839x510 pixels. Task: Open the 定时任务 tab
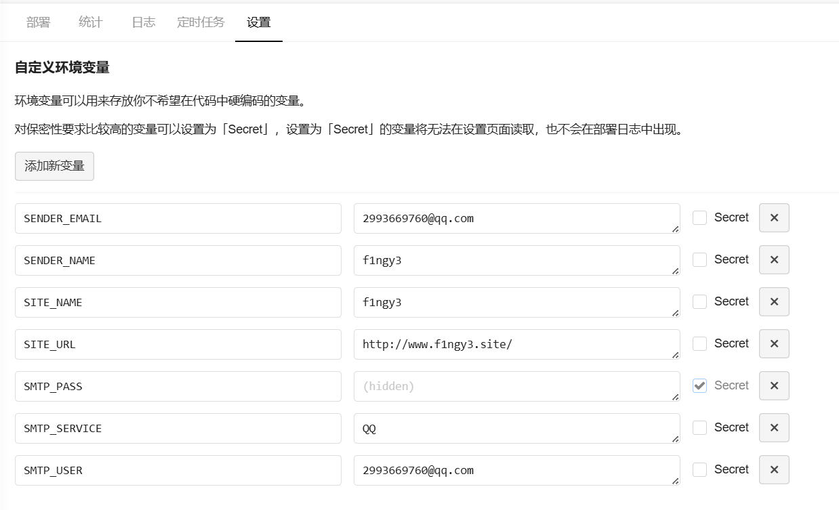201,22
